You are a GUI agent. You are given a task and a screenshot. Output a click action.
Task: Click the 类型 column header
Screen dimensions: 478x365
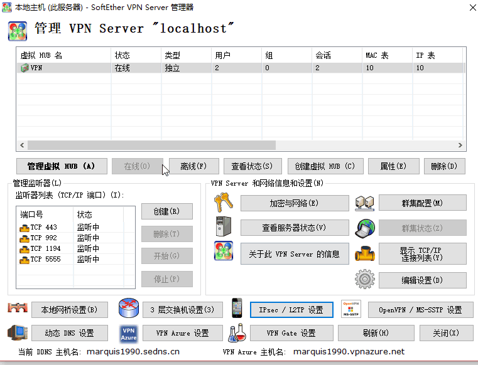coord(187,55)
